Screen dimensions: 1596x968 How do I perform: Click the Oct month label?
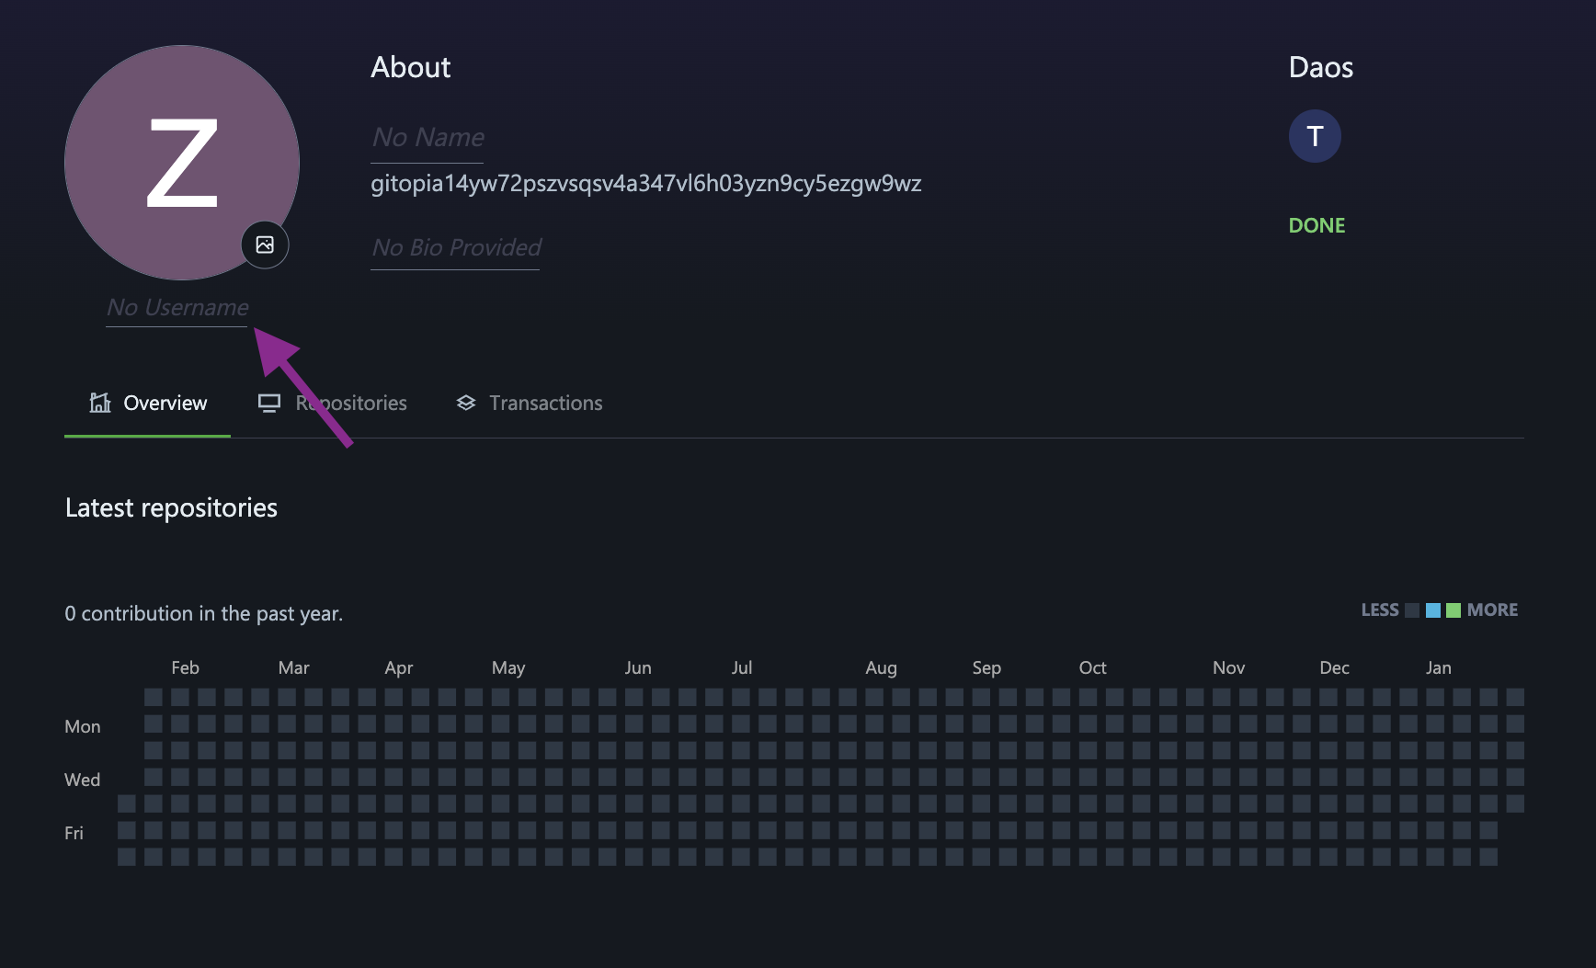(x=1092, y=667)
